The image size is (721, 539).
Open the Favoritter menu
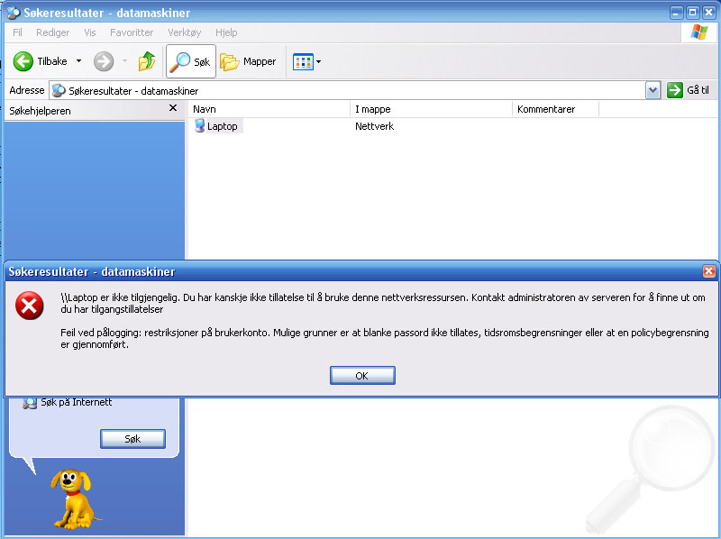pyautogui.click(x=132, y=32)
